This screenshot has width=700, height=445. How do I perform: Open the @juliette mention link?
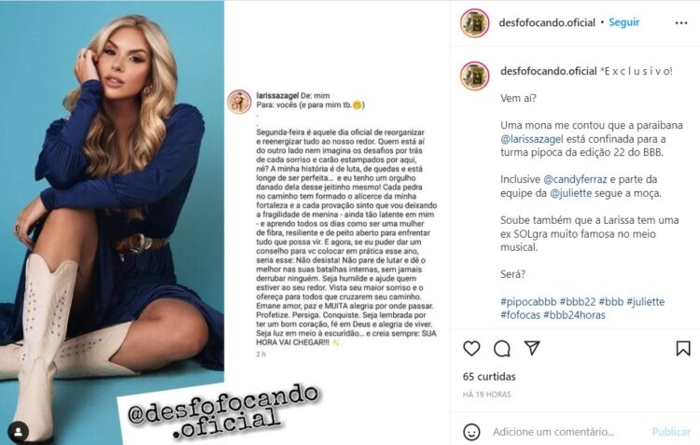pos(571,193)
